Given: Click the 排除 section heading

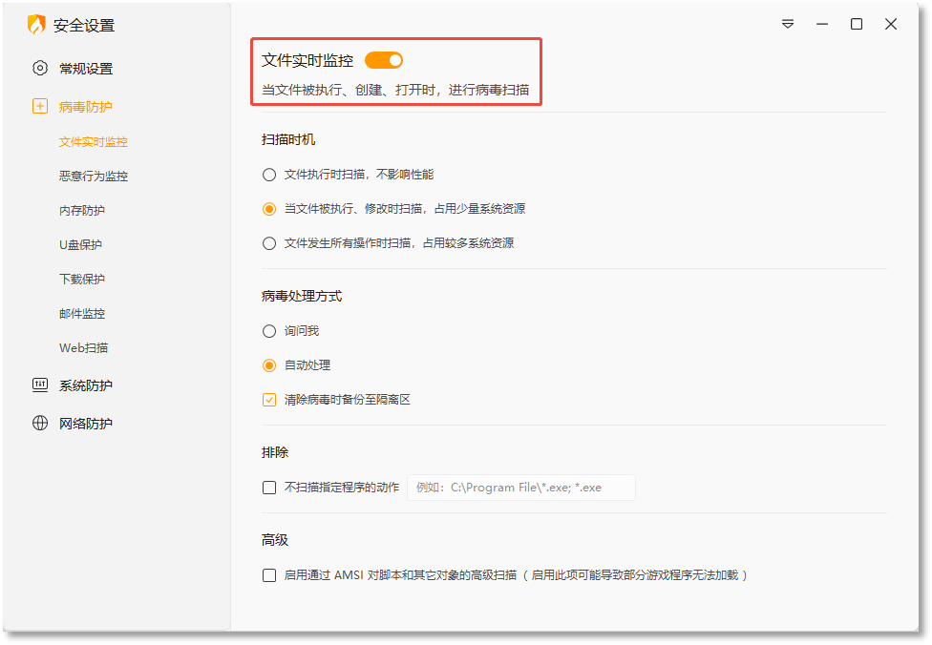Looking at the screenshot, I should [275, 452].
